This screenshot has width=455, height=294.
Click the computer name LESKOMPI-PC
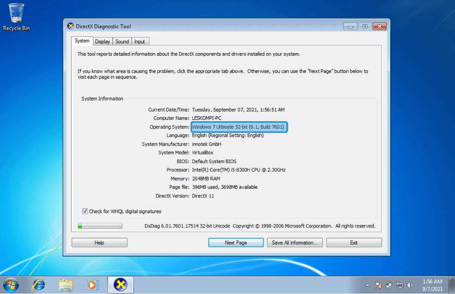point(206,118)
